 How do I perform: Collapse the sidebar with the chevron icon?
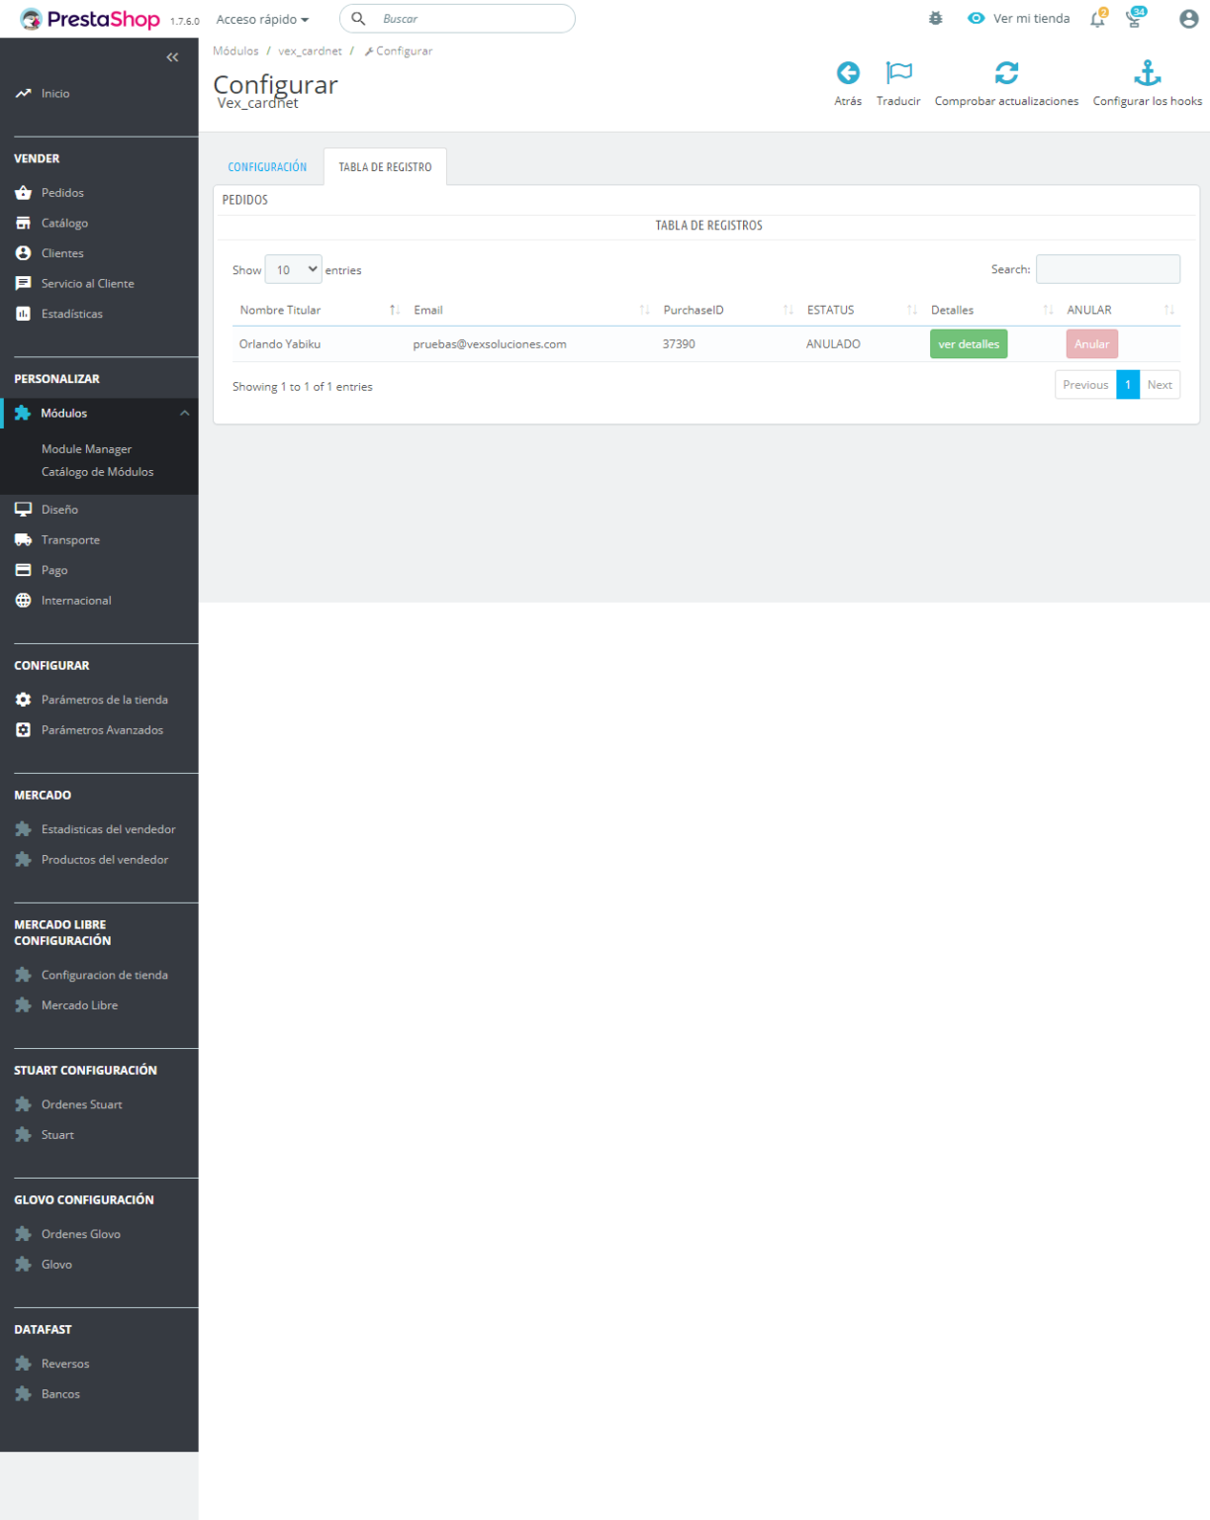click(x=172, y=56)
